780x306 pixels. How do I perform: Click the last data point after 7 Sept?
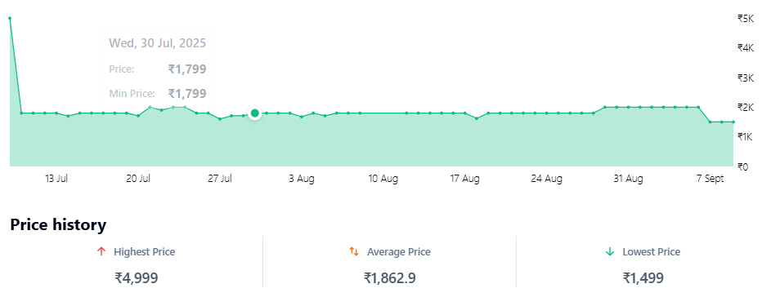coord(733,122)
